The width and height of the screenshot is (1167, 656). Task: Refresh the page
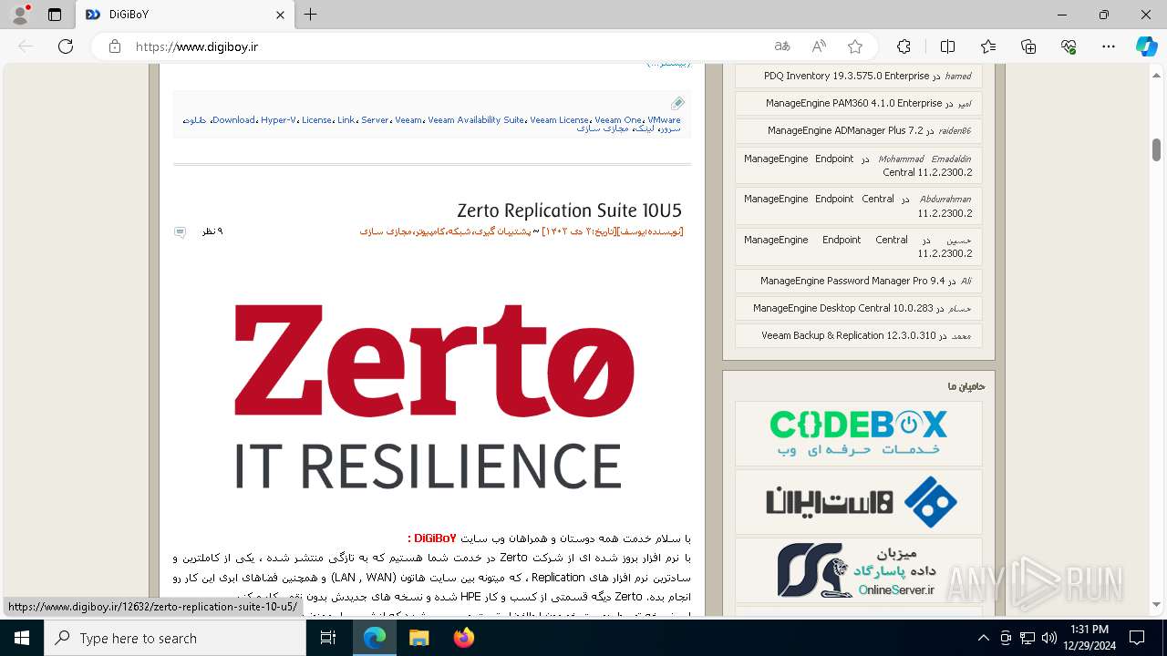pos(66,46)
